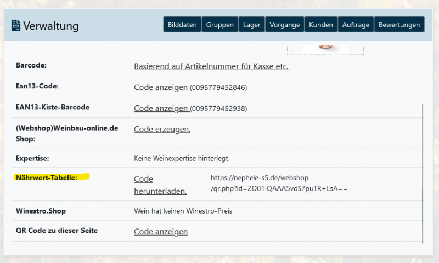Click the nephele-s5.de QR URL text
This screenshot has height=263, width=439.
coord(279,183)
